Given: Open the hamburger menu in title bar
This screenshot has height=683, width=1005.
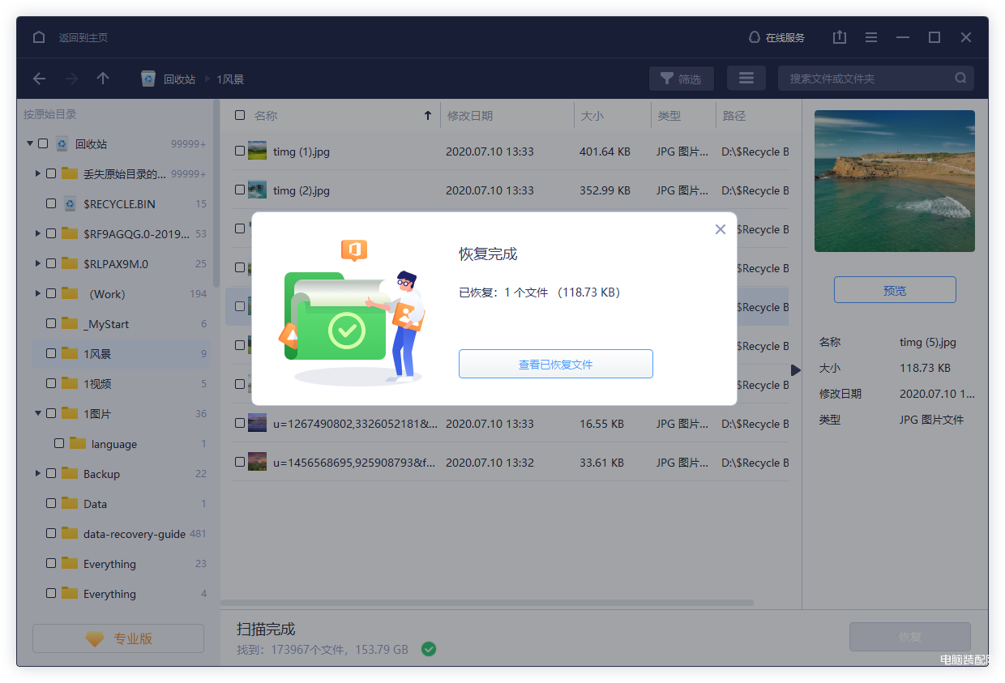Looking at the screenshot, I should tap(871, 37).
